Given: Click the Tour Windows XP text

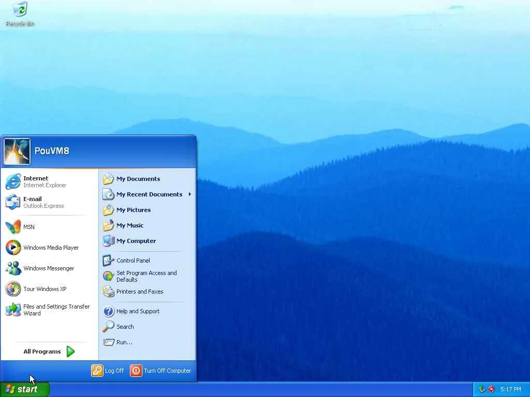Looking at the screenshot, I should 45,289.
